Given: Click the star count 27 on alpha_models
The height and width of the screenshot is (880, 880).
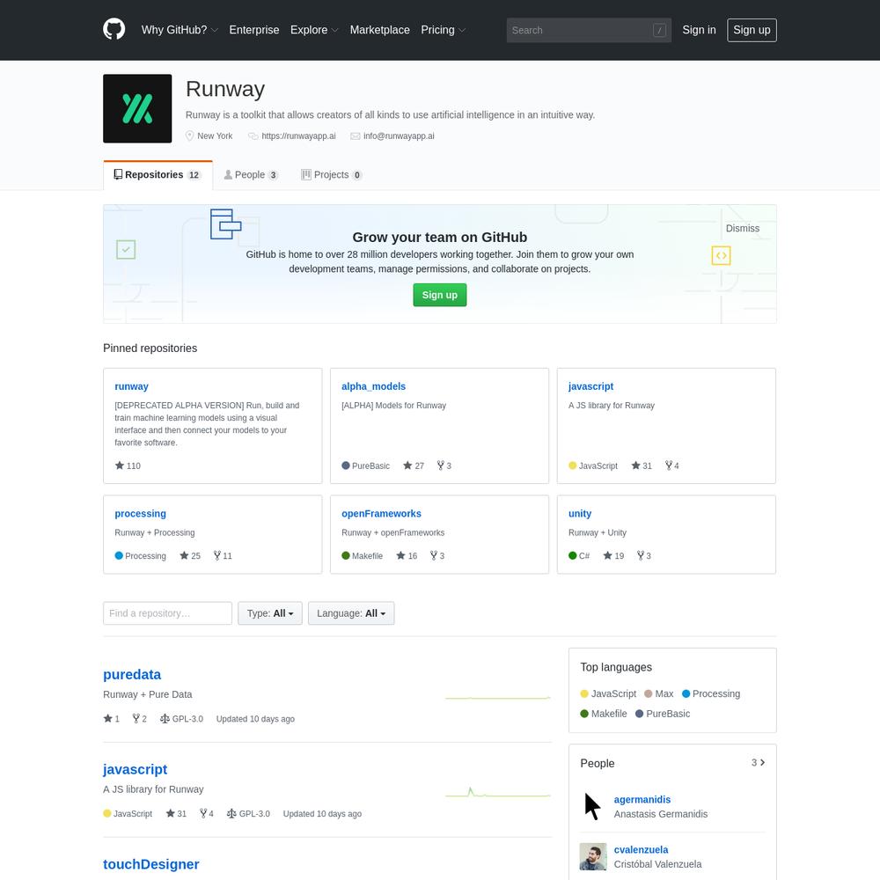Looking at the screenshot, I should 414,466.
